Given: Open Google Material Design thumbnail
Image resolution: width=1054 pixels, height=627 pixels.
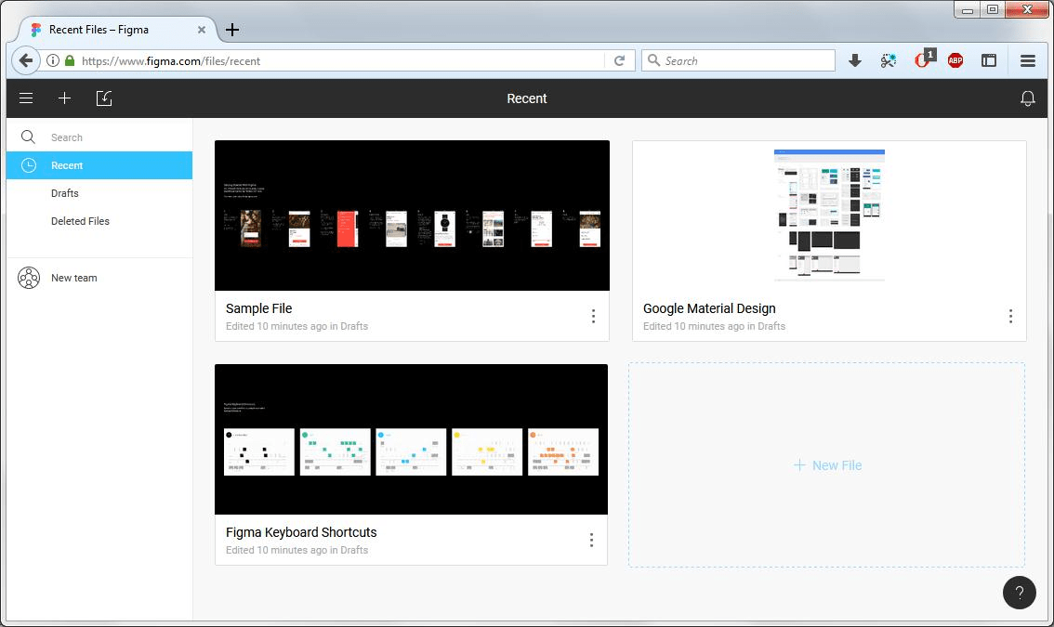Looking at the screenshot, I should point(829,216).
